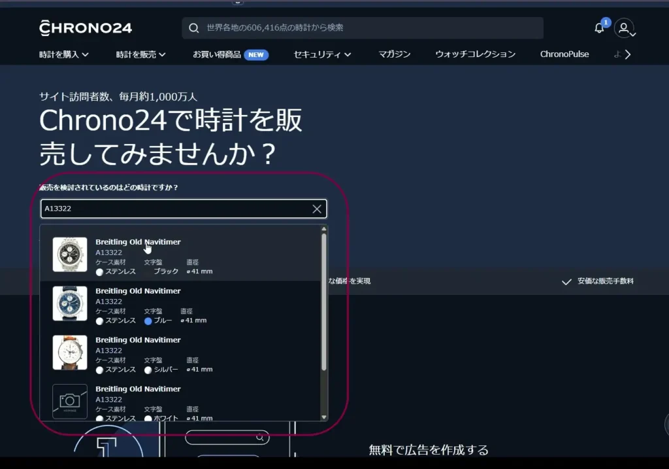Viewport: 669px width, 469px height.
Task: Click the dropdown scrollbar's down arrow
Action: [323, 417]
